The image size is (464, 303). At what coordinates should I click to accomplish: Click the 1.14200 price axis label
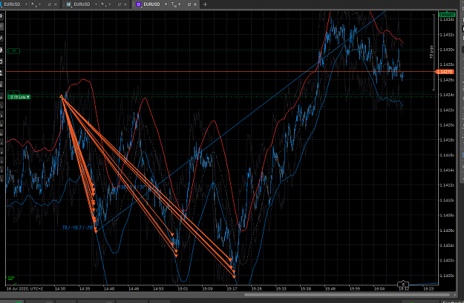tap(447, 125)
